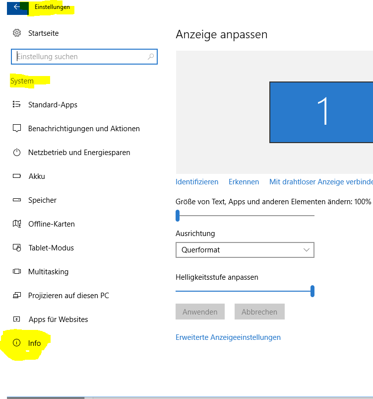
Task: Open the Ausrichtung Querformat dropdown
Action: coord(245,250)
